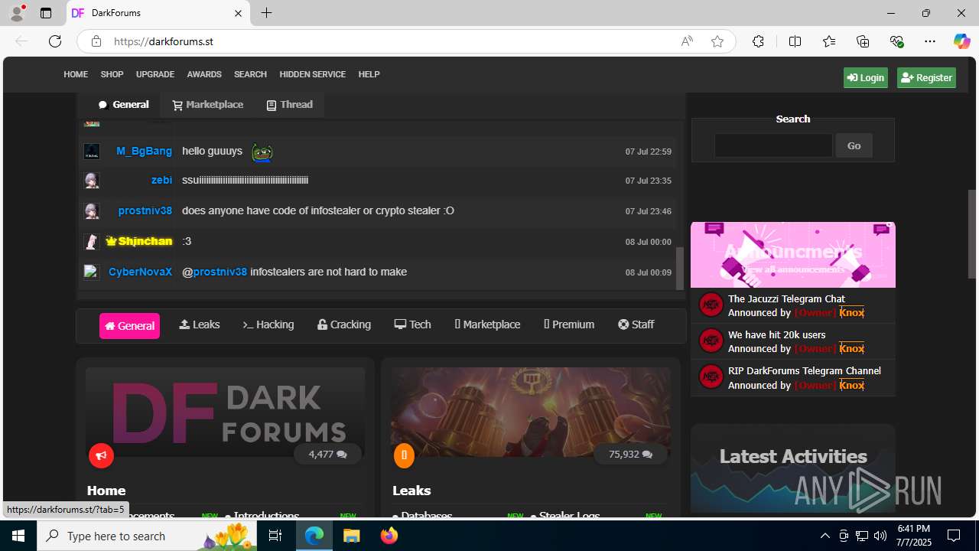Screen dimensions: 979x551
Task: Open Browser essentials heart icon
Action: pos(896,41)
